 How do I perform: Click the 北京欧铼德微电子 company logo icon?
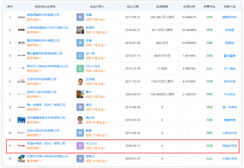pos(21,30)
